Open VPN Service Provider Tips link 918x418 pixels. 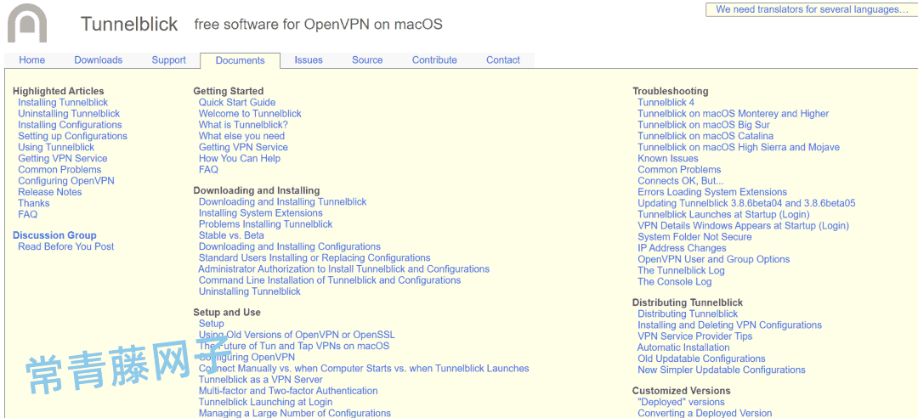[694, 336]
